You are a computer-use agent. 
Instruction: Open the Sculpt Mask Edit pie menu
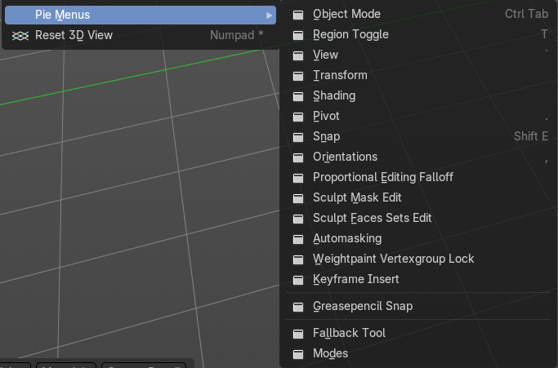tap(418, 197)
